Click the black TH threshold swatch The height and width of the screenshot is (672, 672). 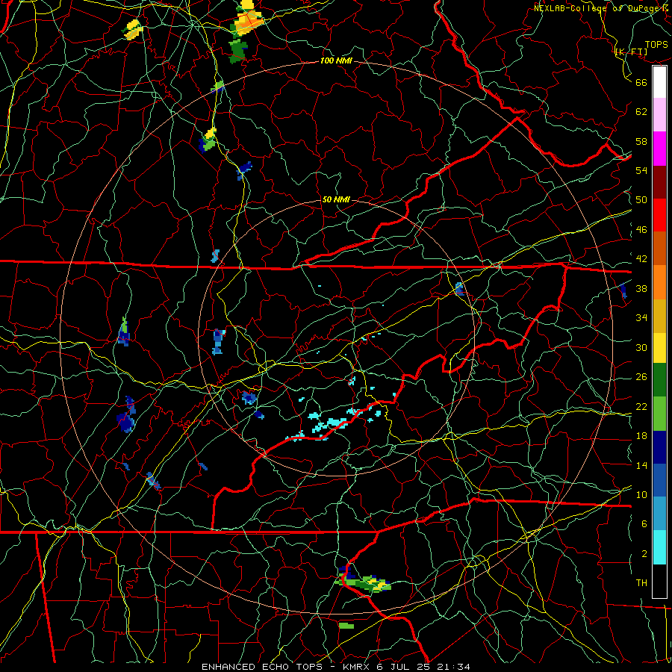(659, 581)
